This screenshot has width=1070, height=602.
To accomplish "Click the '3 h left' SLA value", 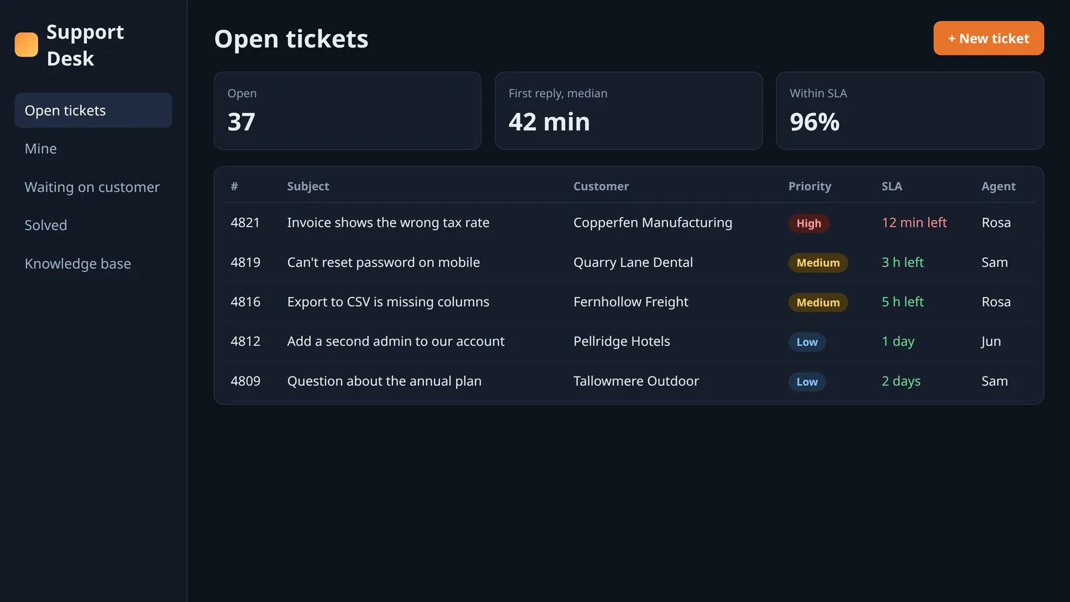I will coord(902,262).
